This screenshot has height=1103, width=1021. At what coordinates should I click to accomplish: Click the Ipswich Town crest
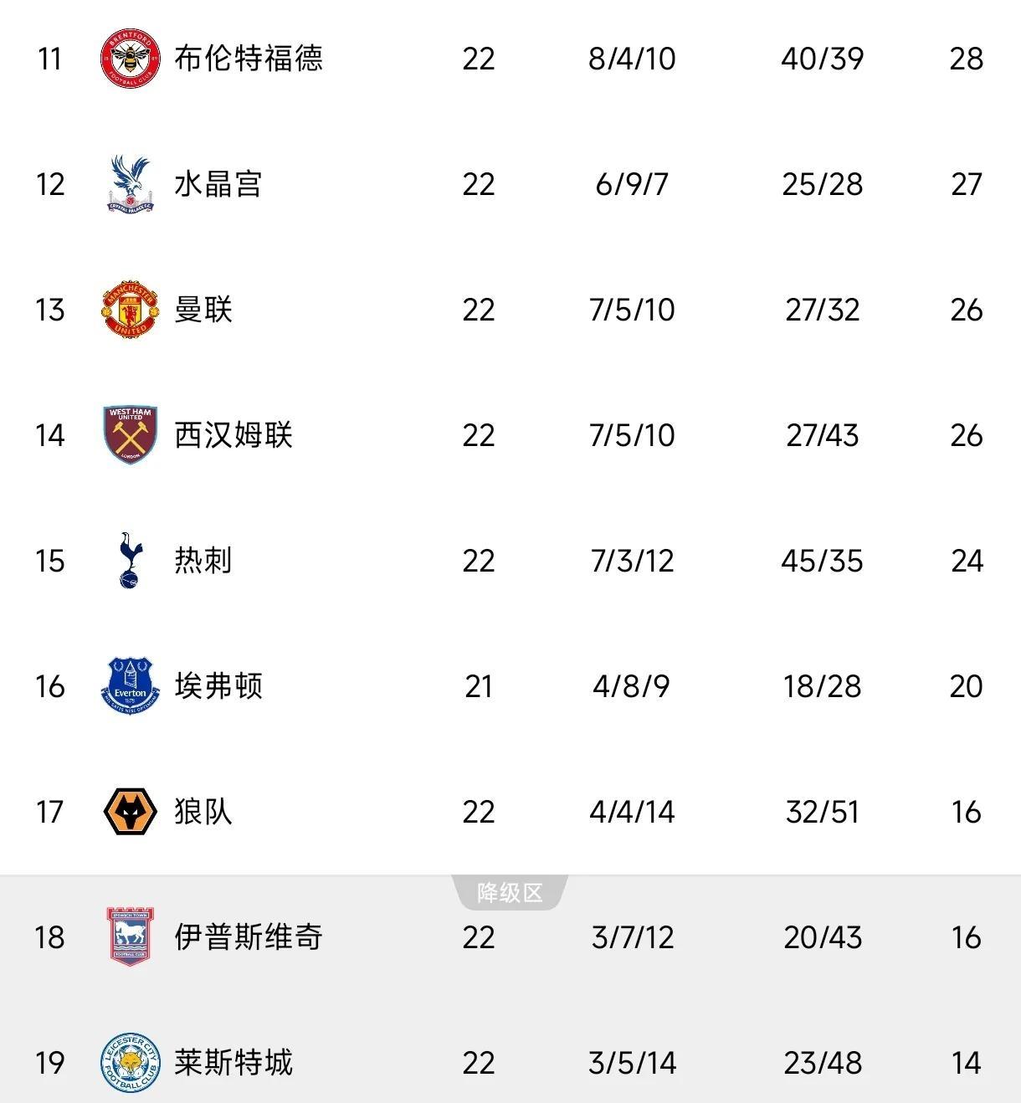coord(130,937)
